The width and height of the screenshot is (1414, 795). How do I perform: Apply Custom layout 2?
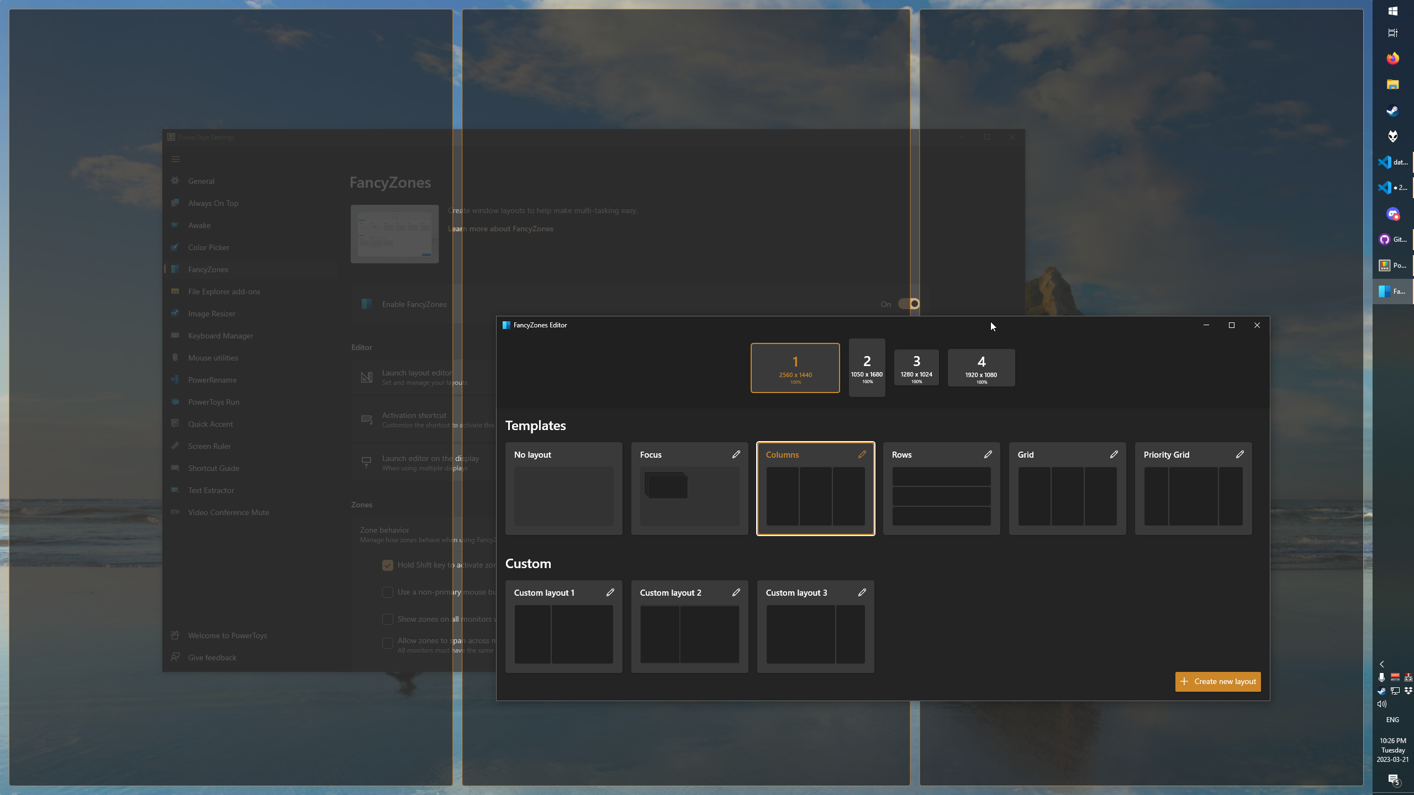[x=690, y=627]
